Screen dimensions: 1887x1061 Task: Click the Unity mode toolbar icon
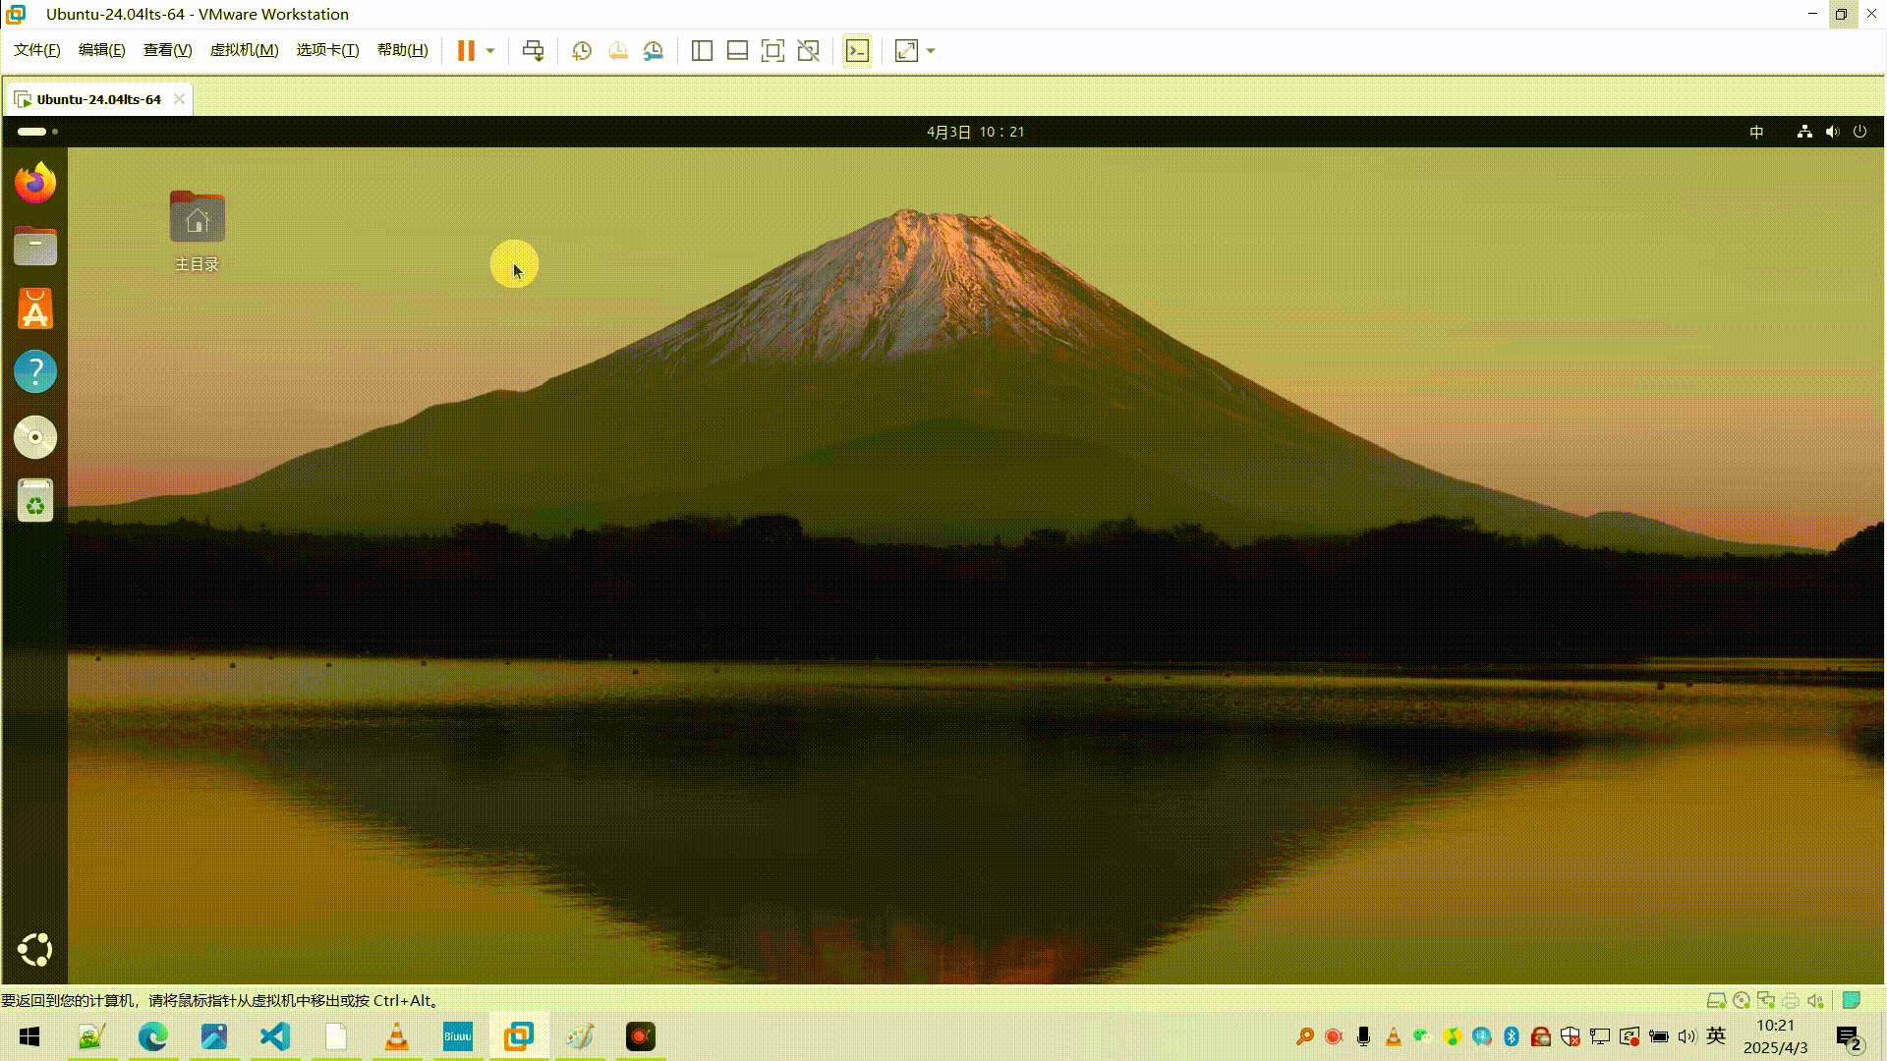808,51
